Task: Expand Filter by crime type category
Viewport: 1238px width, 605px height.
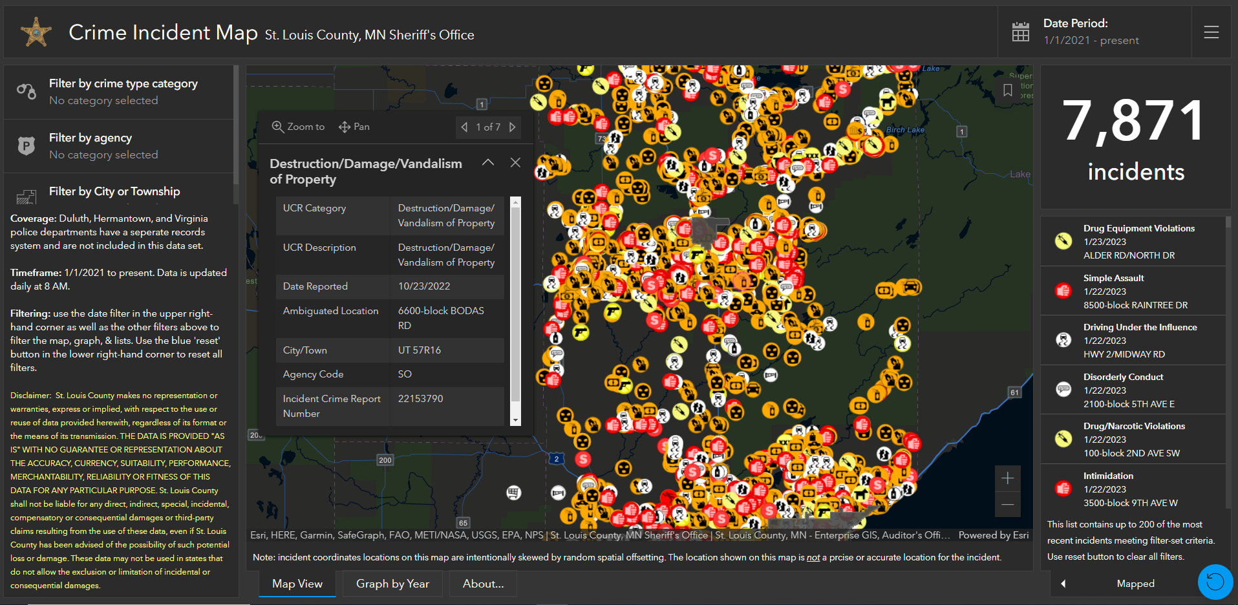Action: pyautogui.click(x=119, y=92)
